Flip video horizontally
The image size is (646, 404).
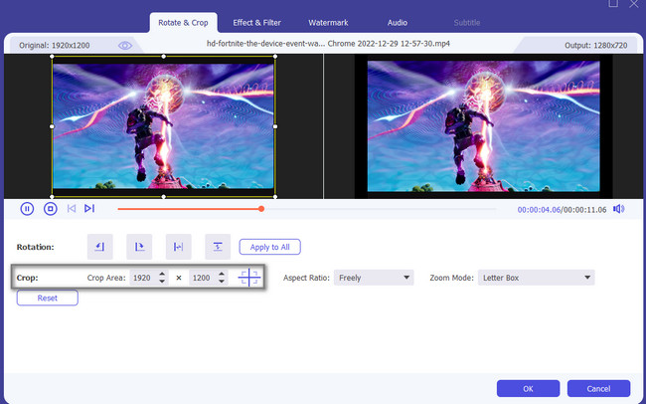click(x=178, y=247)
